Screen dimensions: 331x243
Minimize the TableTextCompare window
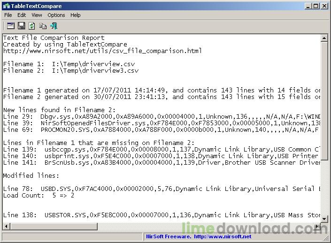pos(308,6)
